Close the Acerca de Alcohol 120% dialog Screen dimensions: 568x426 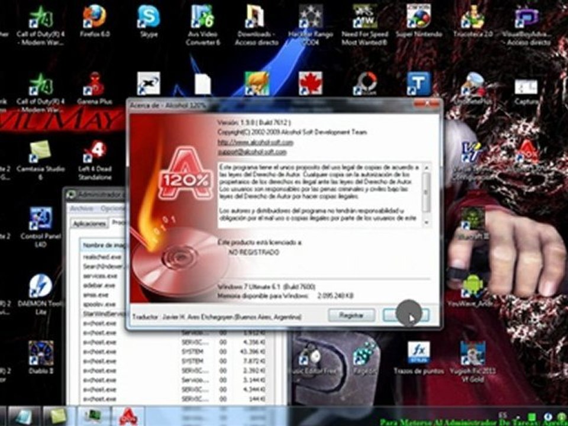[x=427, y=104]
